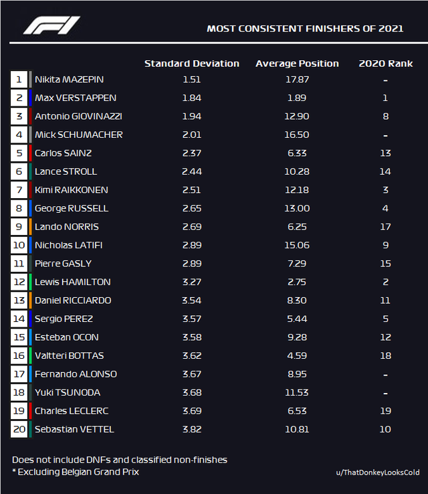Open the Max VERSTAPPEN driver name
428x494 pixels.
click(x=76, y=98)
